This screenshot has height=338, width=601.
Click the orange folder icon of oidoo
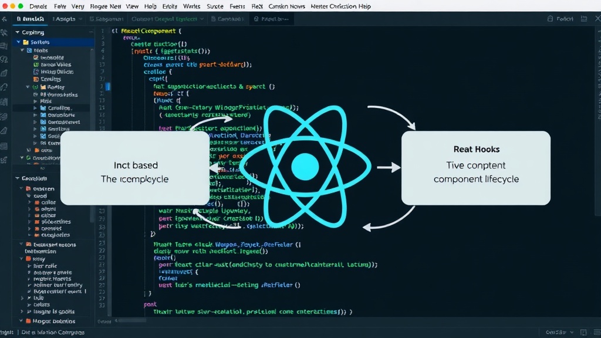[37, 150]
